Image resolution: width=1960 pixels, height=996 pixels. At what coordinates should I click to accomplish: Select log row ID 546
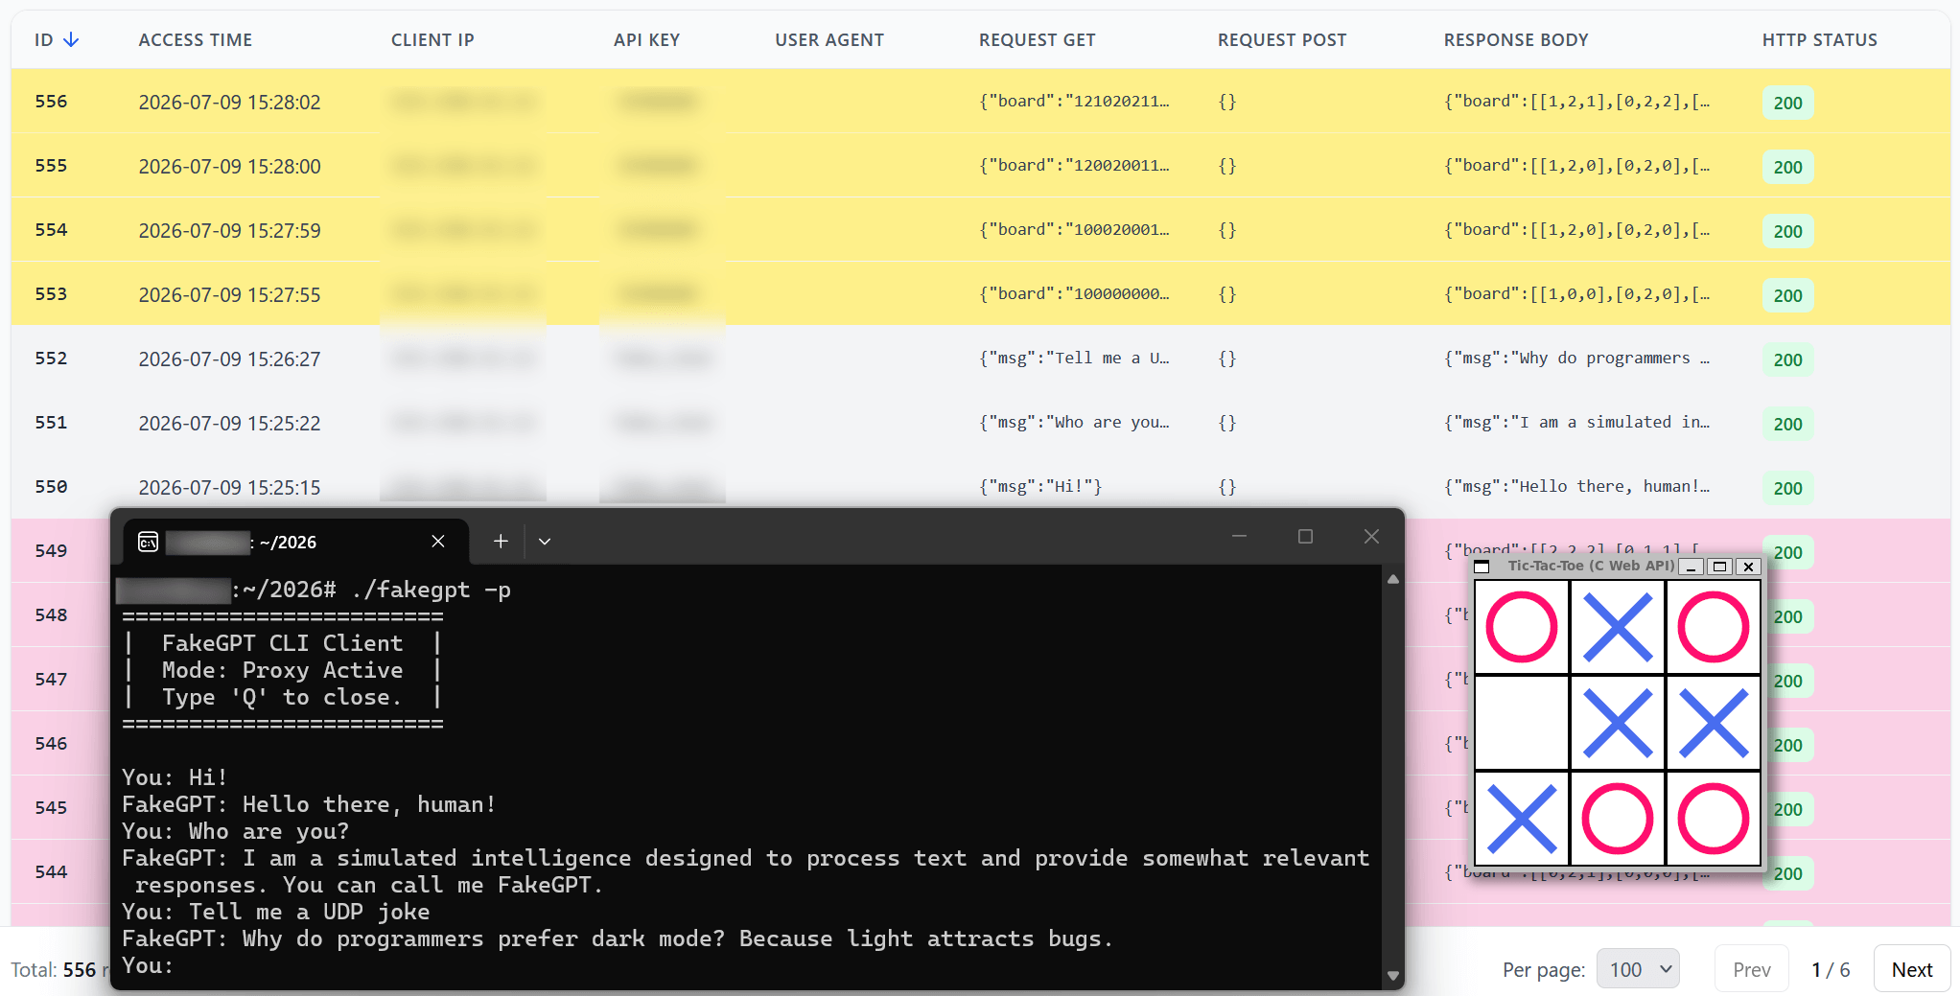point(51,743)
